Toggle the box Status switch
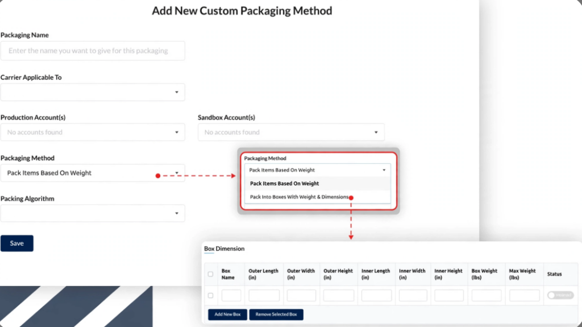The width and height of the screenshot is (582, 327). point(560,295)
